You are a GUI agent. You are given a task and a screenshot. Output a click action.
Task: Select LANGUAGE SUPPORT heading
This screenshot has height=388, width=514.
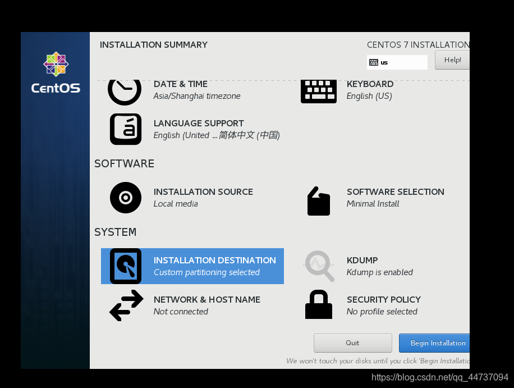click(x=199, y=124)
